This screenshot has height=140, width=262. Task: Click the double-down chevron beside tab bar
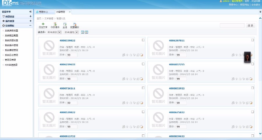(260, 12)
